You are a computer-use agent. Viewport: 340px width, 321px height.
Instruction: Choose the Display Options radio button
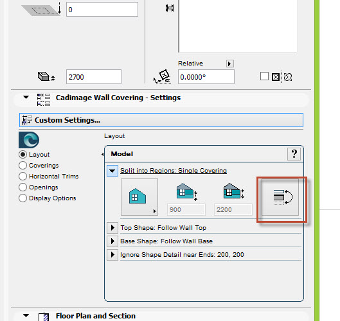[x=22, y=198]
